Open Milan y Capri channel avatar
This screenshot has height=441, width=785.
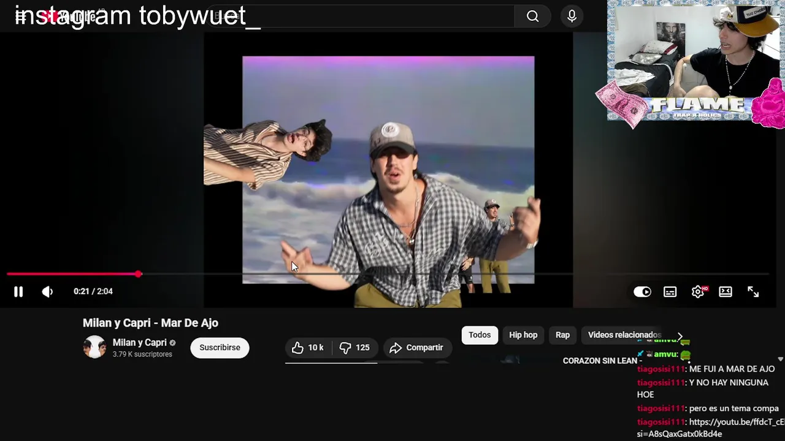pos(94,347)
